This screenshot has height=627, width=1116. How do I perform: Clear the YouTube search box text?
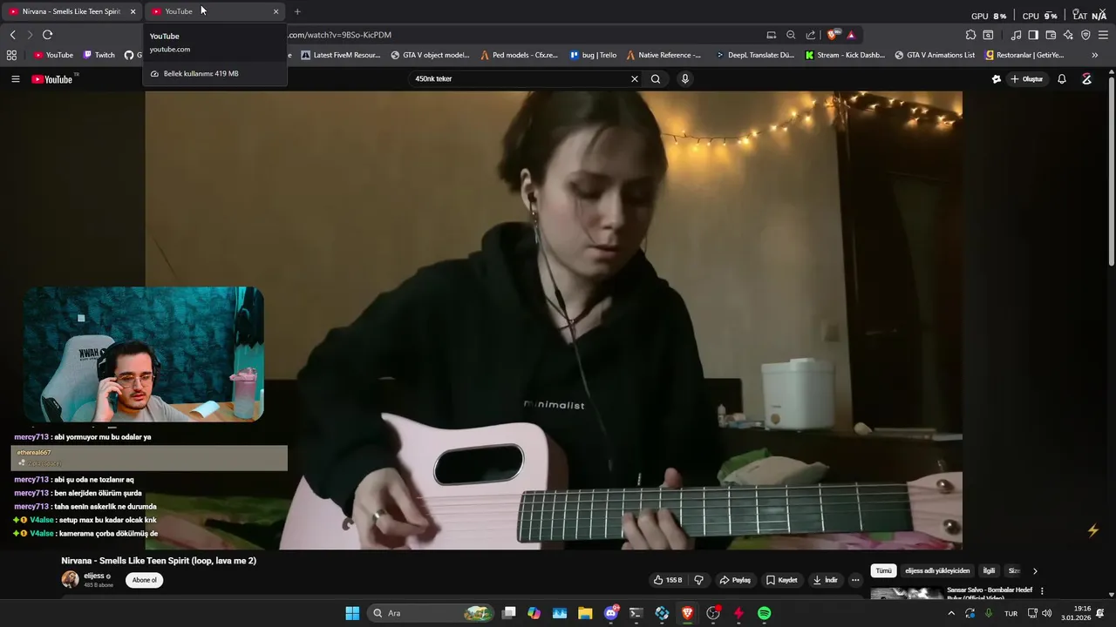pyautogui.click(x=635, y=79)
